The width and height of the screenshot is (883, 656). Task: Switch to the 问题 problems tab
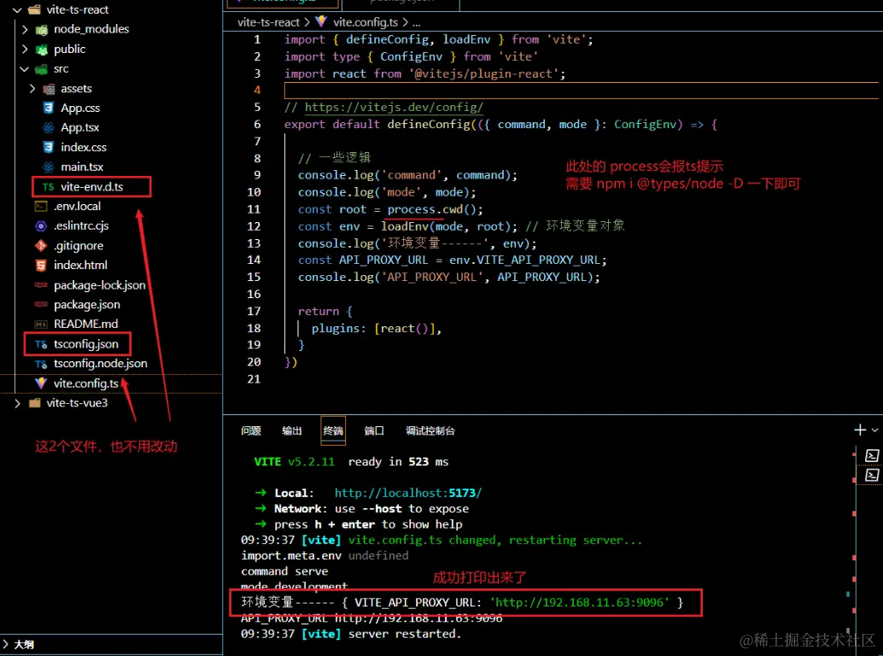click(250, 430)
